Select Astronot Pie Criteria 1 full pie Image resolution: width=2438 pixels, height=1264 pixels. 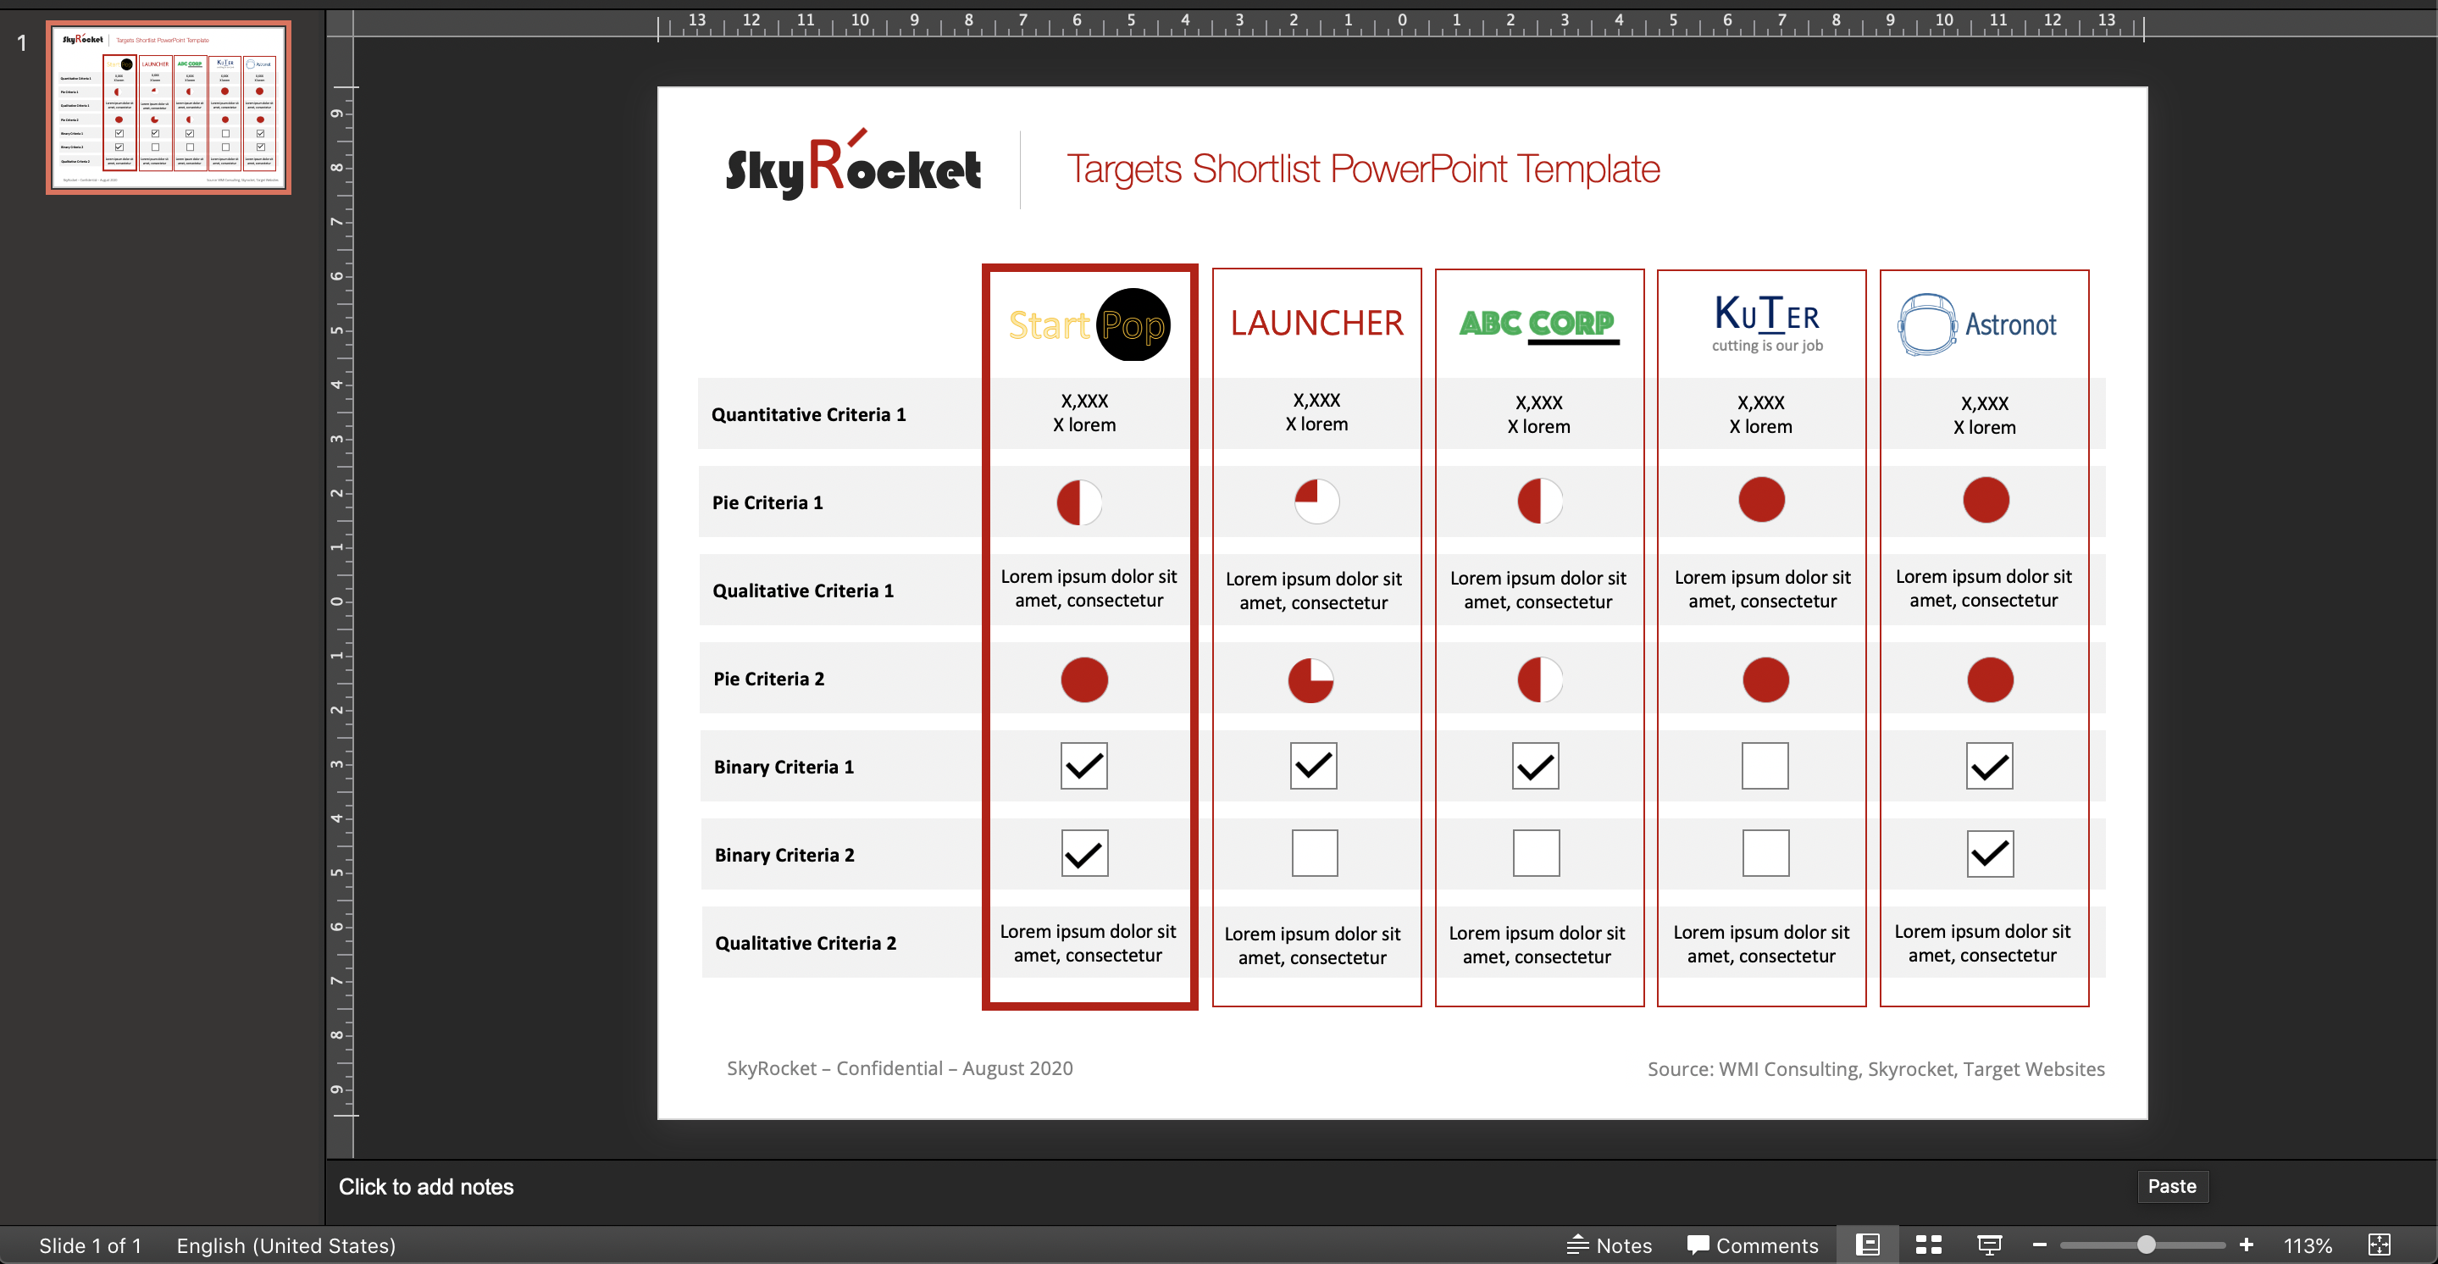coord(1986,500)
